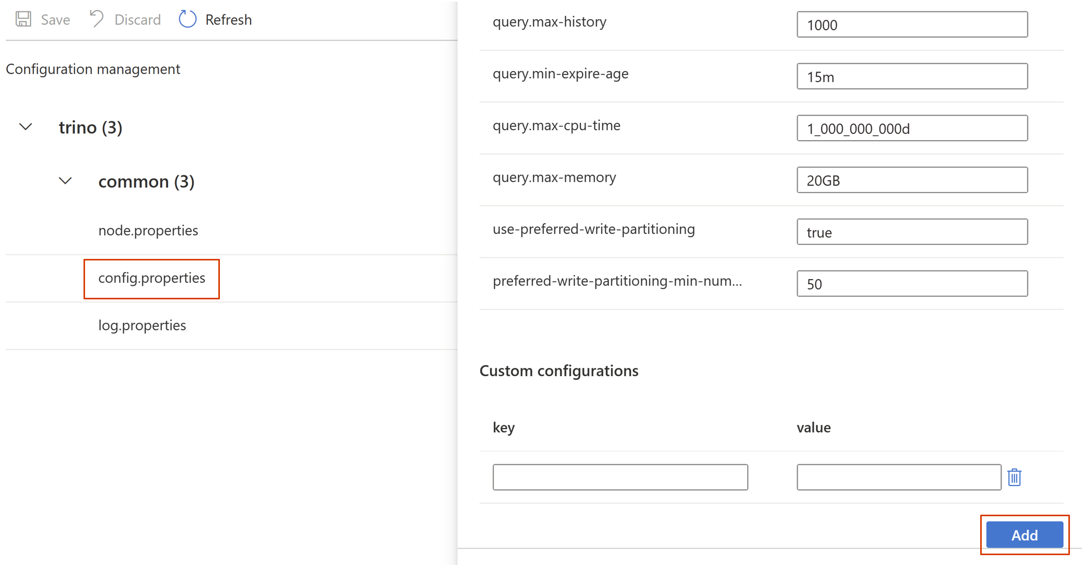
Task: Collapse the common (3) section
Action: (65, 181)
